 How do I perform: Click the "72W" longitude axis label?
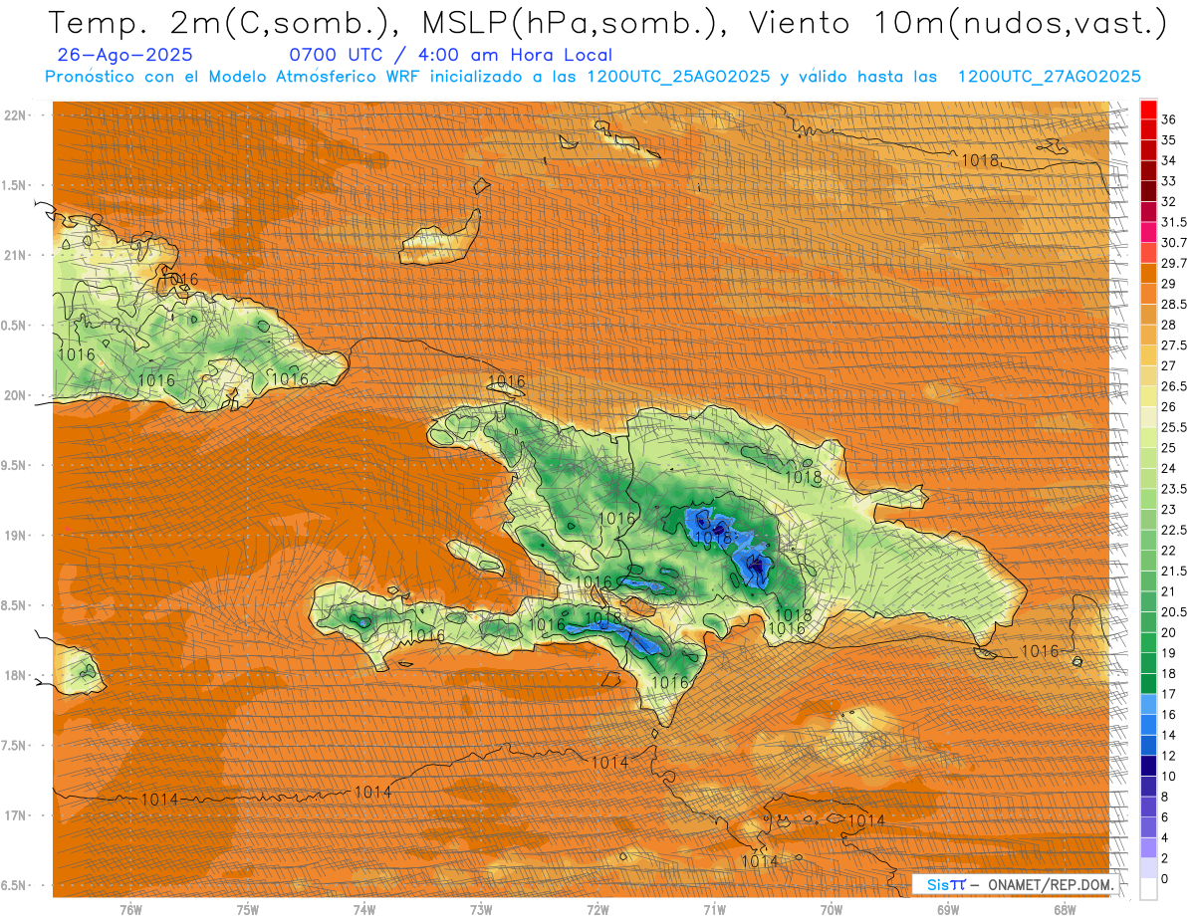point(597,910)
